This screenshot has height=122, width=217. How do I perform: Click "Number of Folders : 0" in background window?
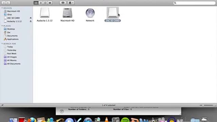point(79,109)
